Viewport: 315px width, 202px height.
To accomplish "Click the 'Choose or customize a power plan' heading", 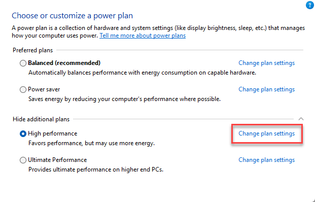I will pyautogui.click(x=73, y=16).
